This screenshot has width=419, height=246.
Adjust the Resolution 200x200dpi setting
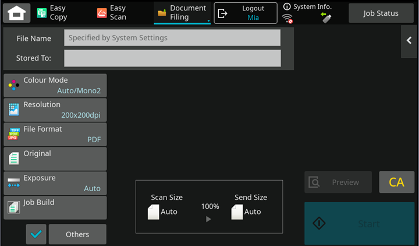(x=55, y=110)
